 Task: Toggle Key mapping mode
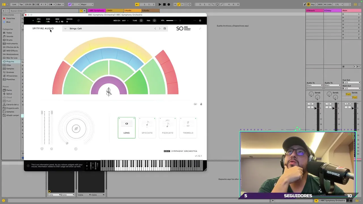(313, 4)
